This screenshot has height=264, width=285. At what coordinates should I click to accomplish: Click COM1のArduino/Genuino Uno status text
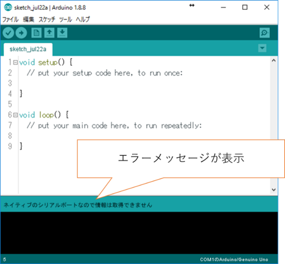click(x=234, y=260)
